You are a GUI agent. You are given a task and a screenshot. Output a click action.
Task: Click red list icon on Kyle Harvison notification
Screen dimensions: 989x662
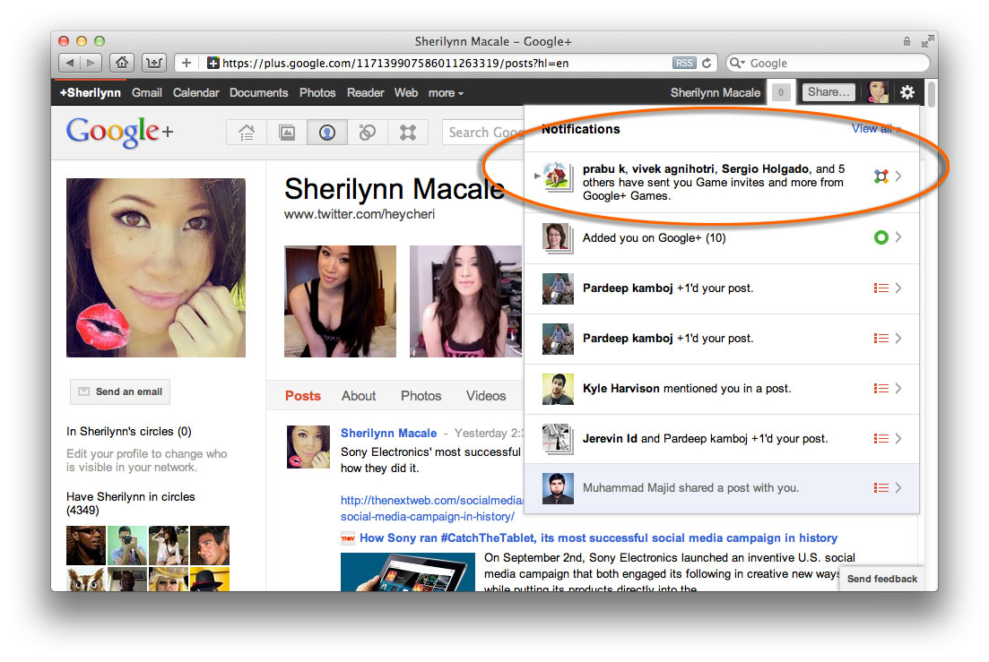coord(881,388)
